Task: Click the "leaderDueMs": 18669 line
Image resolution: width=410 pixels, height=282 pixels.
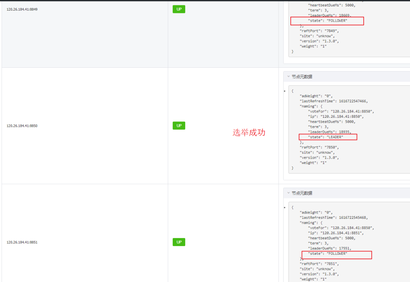Action: [330, 16]
